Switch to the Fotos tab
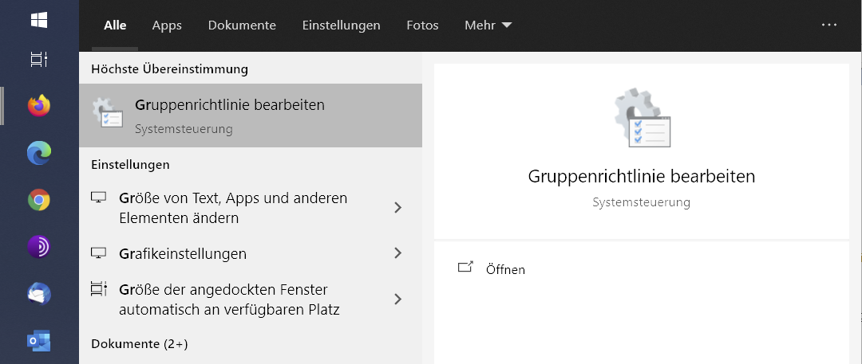862x364 pixels. (423, 25)
